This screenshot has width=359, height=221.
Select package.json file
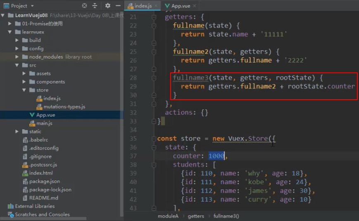click(x=45, y=181)
